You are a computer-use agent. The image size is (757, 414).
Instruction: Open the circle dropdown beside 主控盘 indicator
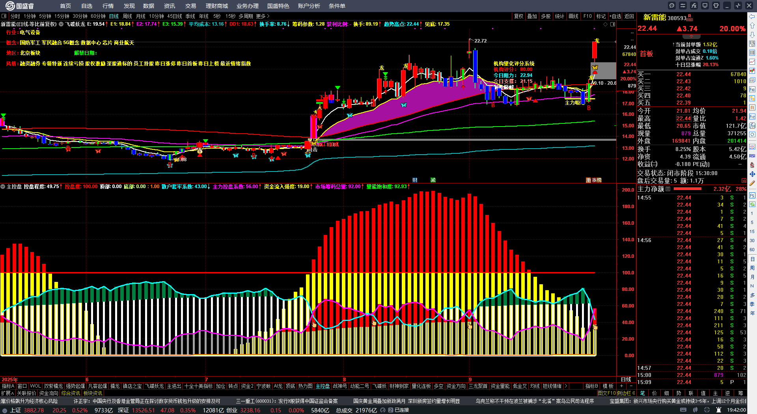(3, 186)
